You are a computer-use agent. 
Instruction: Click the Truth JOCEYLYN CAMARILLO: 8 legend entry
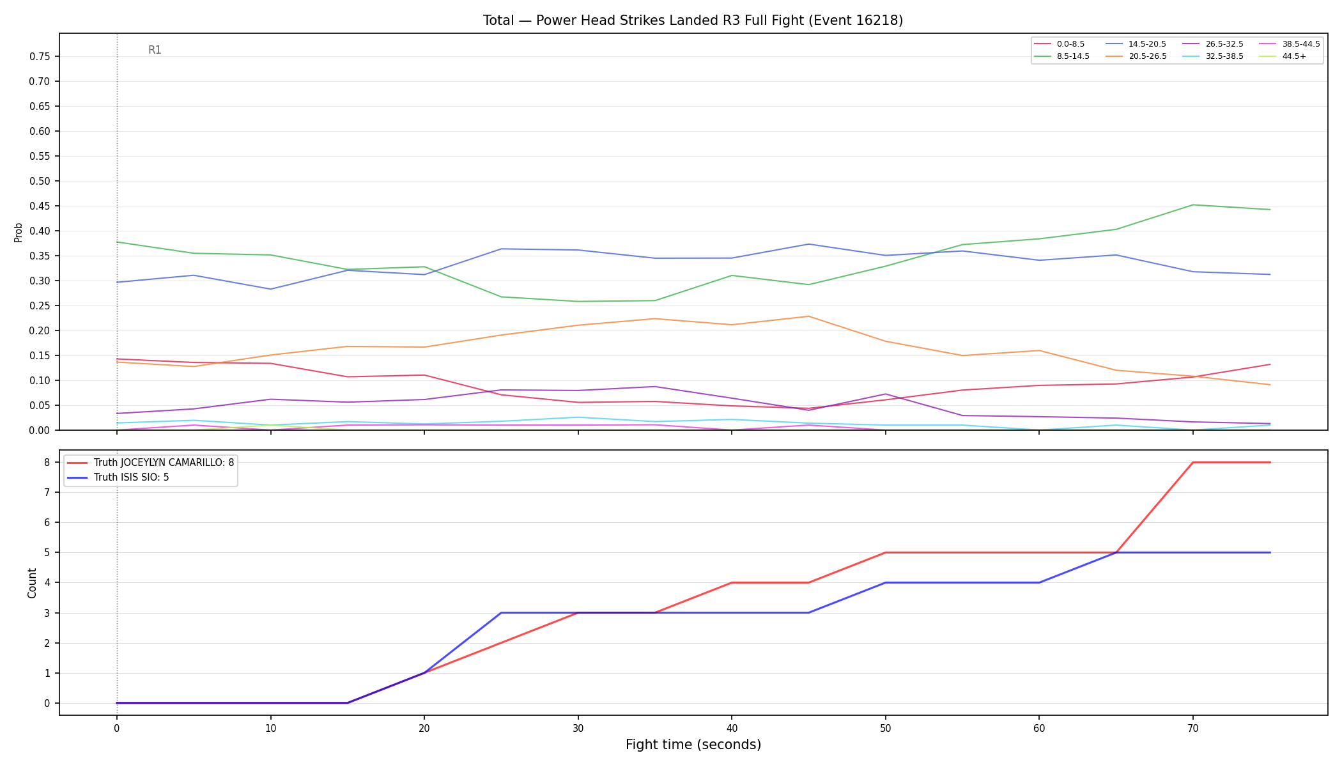pyautogui.click(x=151, y=463)
